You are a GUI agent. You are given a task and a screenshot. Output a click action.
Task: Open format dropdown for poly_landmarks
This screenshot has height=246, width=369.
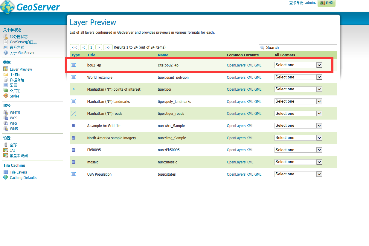point(298,101)
